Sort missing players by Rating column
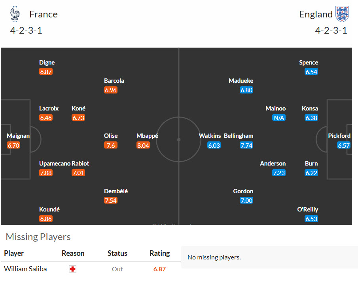The height and width of the screenshot is (282, 358). pyautogui.click(x=159, y=253)
